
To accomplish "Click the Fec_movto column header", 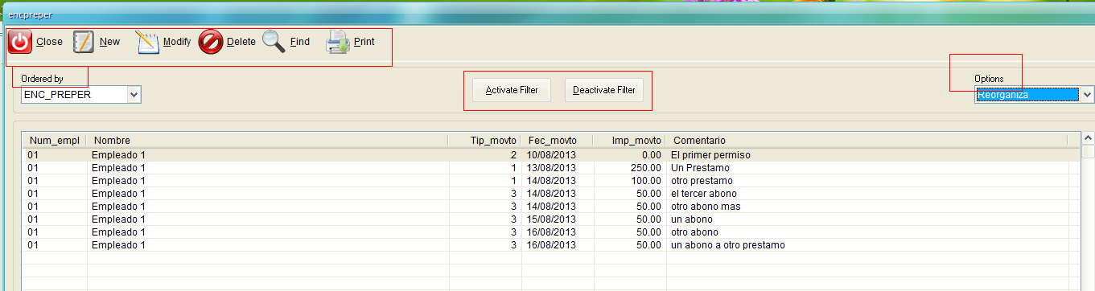I will pyautogui.click(x=557, y=141).
